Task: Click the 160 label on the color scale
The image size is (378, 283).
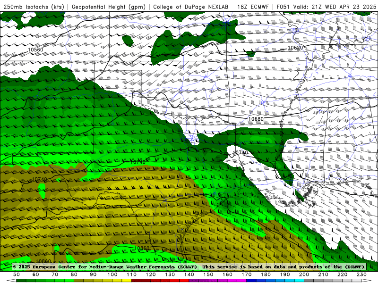Action: [227, 275]
